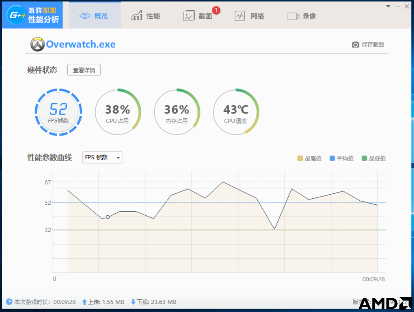Click the Overwatch game logo icon
The width and height of the screenshot is (414, 312).
[x=37, y=44]
